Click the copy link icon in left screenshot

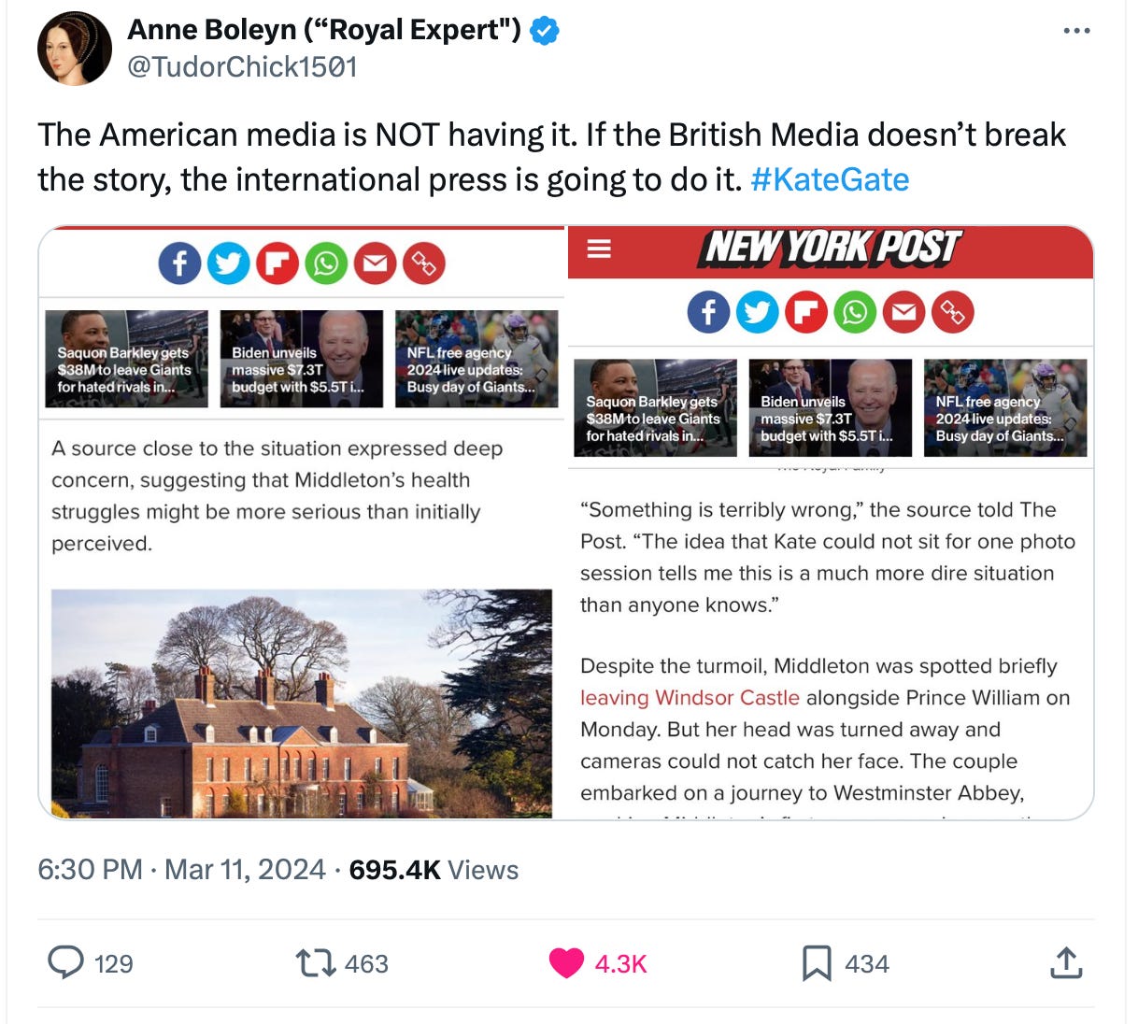pyautogui.click(x=424, y=263)
